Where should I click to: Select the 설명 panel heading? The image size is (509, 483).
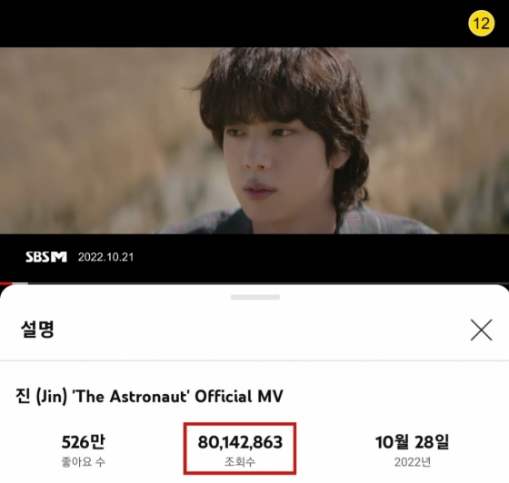(x=37, y=330)
